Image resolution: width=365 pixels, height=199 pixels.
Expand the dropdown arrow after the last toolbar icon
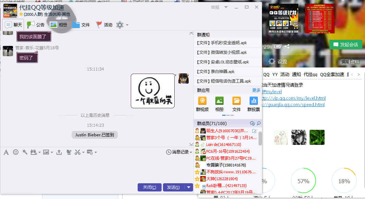tap(96, 152)
